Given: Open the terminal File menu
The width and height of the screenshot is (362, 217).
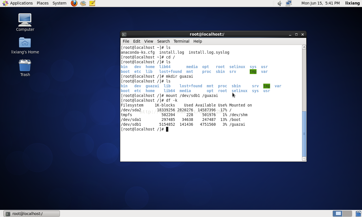Looking at the screenshot, I should (x=126, y=41).
